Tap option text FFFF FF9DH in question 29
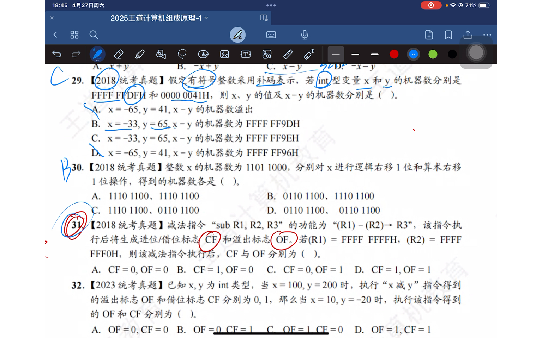The height and width of the screenshot is (338, 542). tap(273, 124)
